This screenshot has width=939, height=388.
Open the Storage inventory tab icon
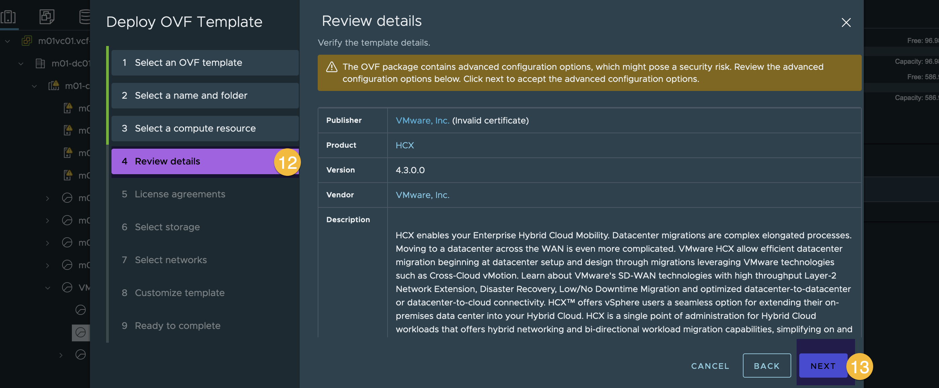pyautogui.click(x=85, y=16)
